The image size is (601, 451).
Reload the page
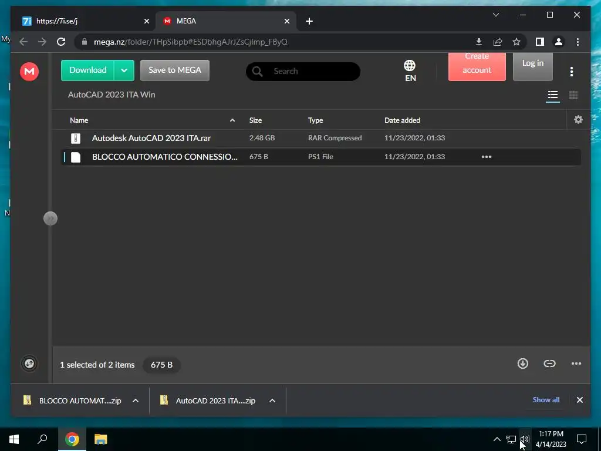[61, 42]
